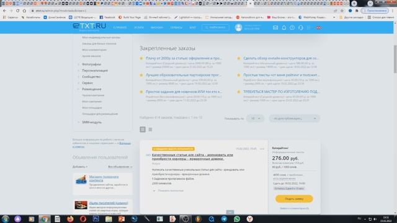The width and height of the screenshot is (397, 223).
Task: Click star next to 'Лучшие образовательные партнерские' order
Action: tap(141, 75)
